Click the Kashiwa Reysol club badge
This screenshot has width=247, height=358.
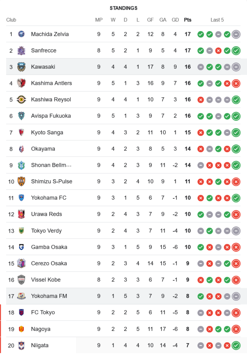tap(21, 100)
